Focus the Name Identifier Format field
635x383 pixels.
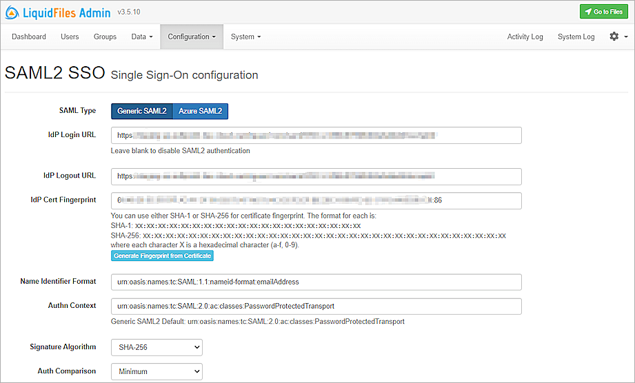(x=316, y=282)
